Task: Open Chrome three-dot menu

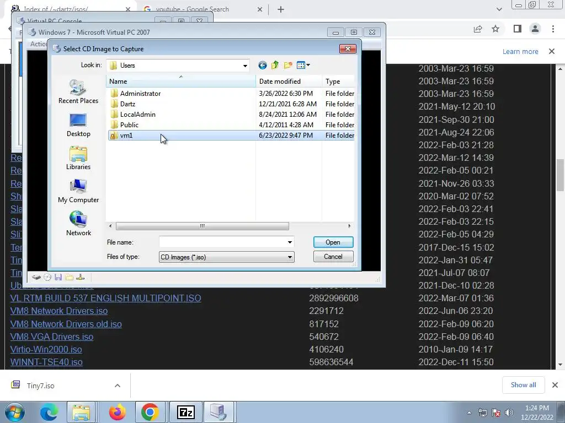Action: (553, 29)
